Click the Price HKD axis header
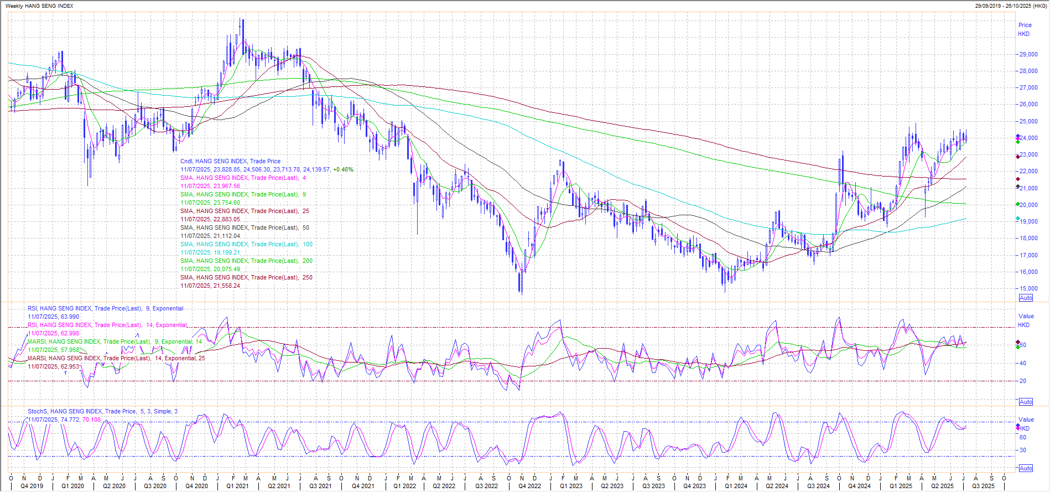This screenshot has width=1050, height=492. (1025, 29)
